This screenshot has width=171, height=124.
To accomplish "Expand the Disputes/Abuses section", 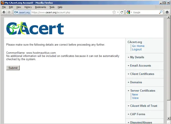I will point(140,122).
